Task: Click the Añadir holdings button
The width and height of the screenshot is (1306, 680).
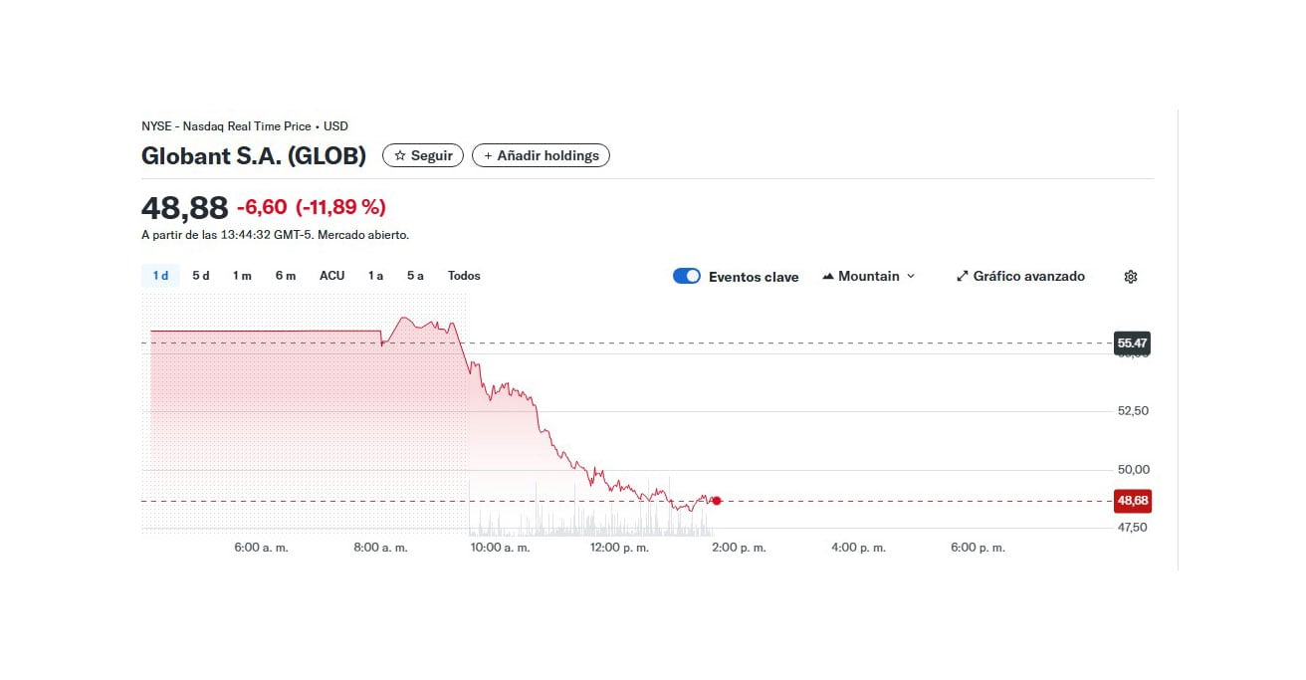Action: [541, 155]
